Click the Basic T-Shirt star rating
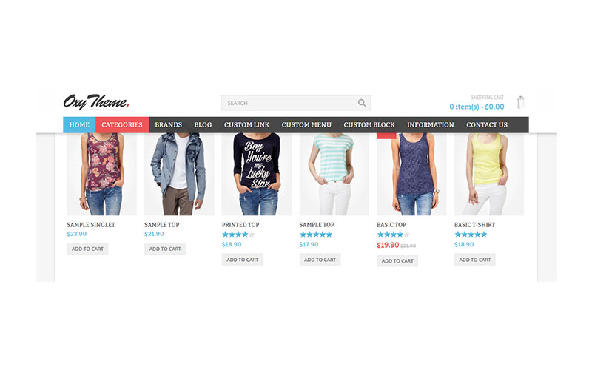592x370 pixels. pos(471,235)
